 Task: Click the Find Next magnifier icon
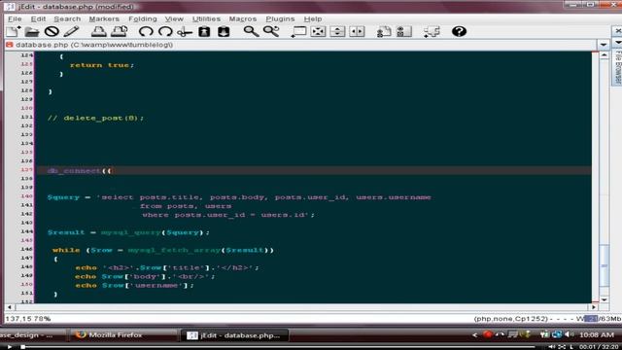[x=271, y=31]
